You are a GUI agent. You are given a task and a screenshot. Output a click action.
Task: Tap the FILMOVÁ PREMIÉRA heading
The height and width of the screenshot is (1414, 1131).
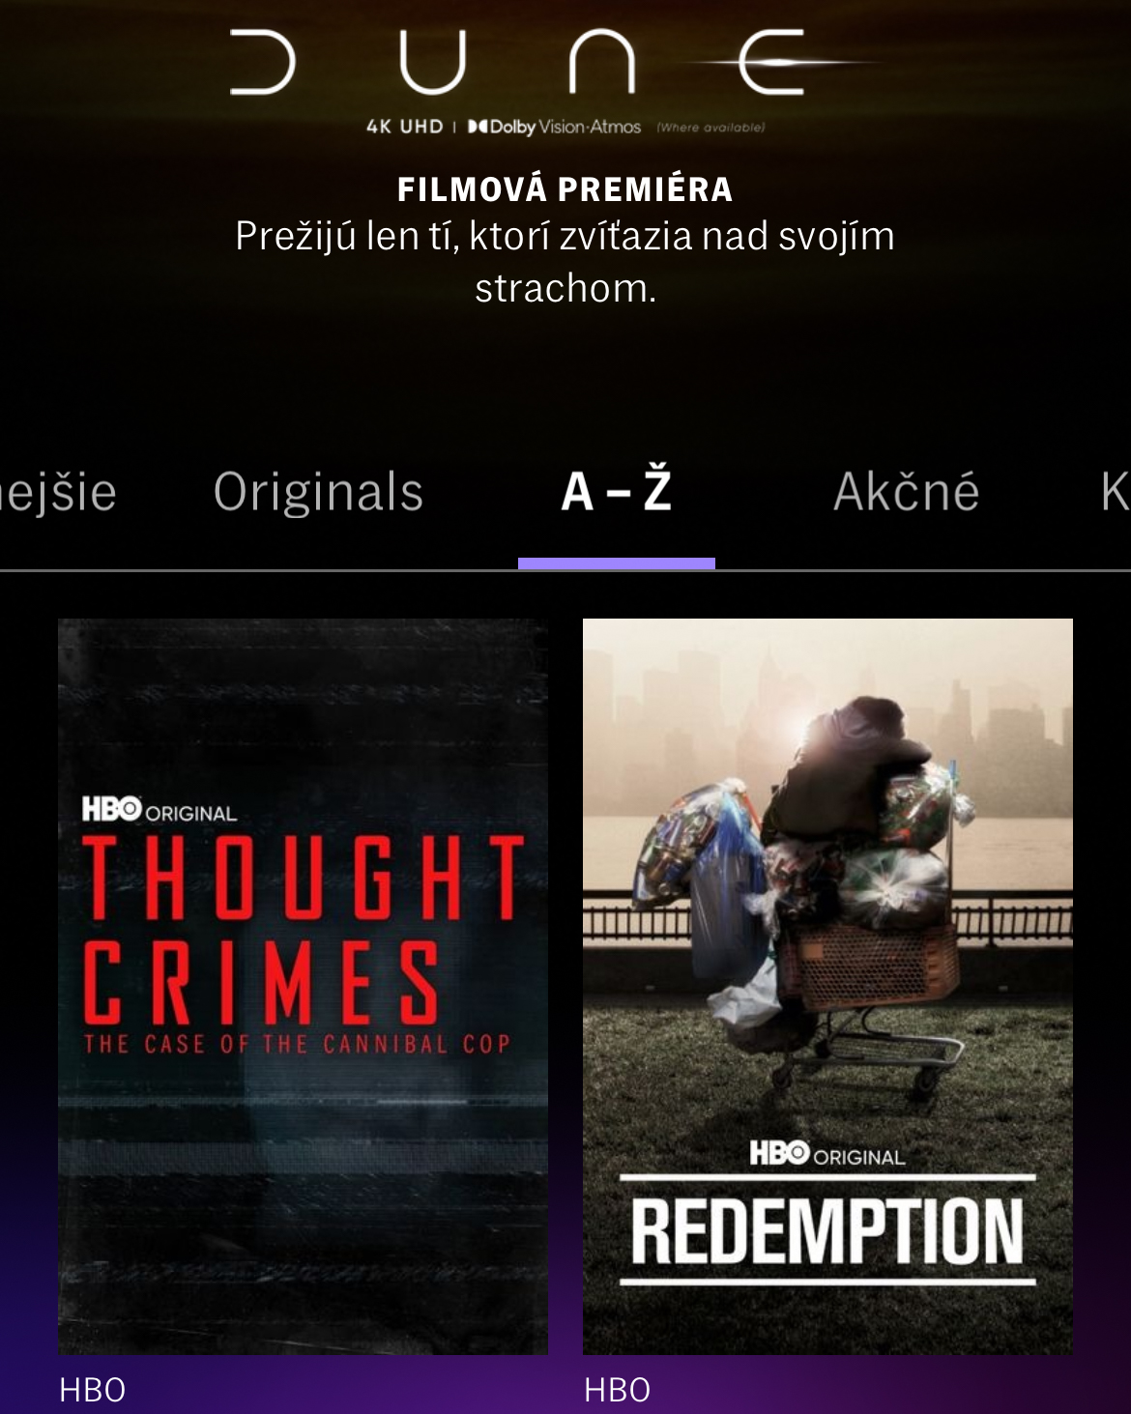click(x=565, y=188)
